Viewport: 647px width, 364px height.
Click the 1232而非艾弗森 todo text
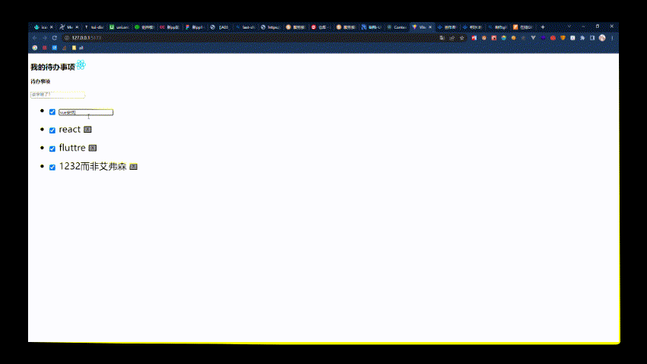[93, 167]
